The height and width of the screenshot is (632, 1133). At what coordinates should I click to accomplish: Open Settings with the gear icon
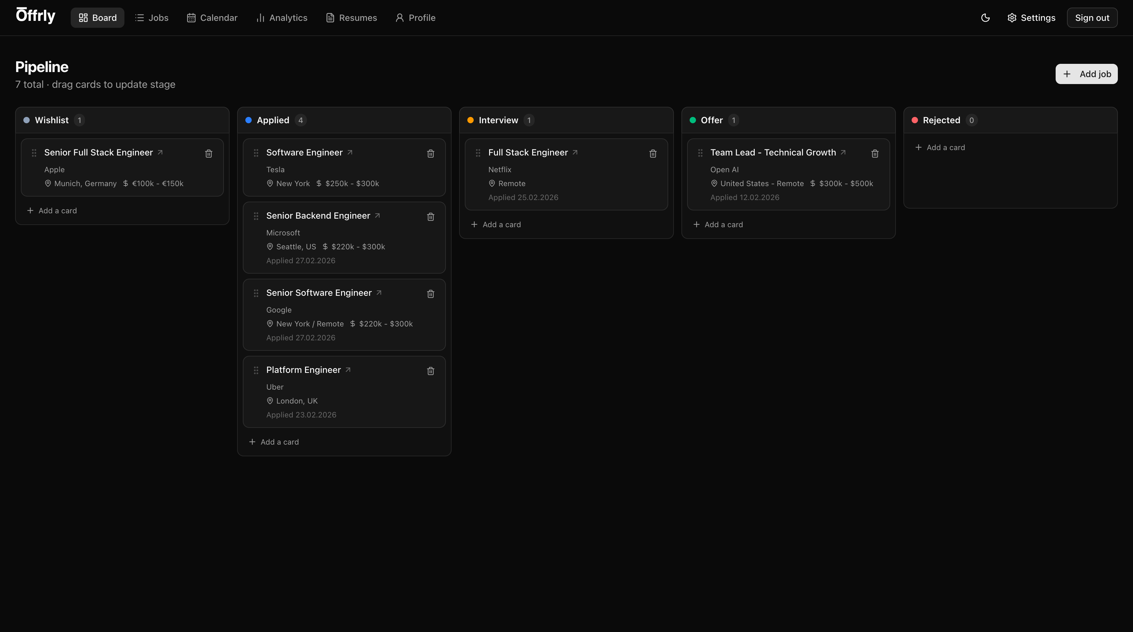[1030, 18]
